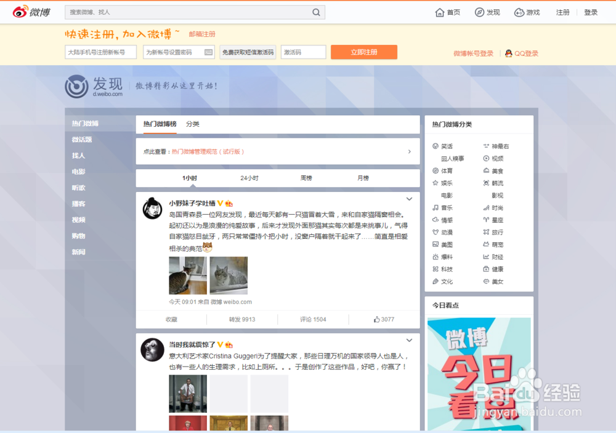This screenshot has height=433, width=616.
Task: Open soft keyboard icon in password field
Action: tap(208, 52)
